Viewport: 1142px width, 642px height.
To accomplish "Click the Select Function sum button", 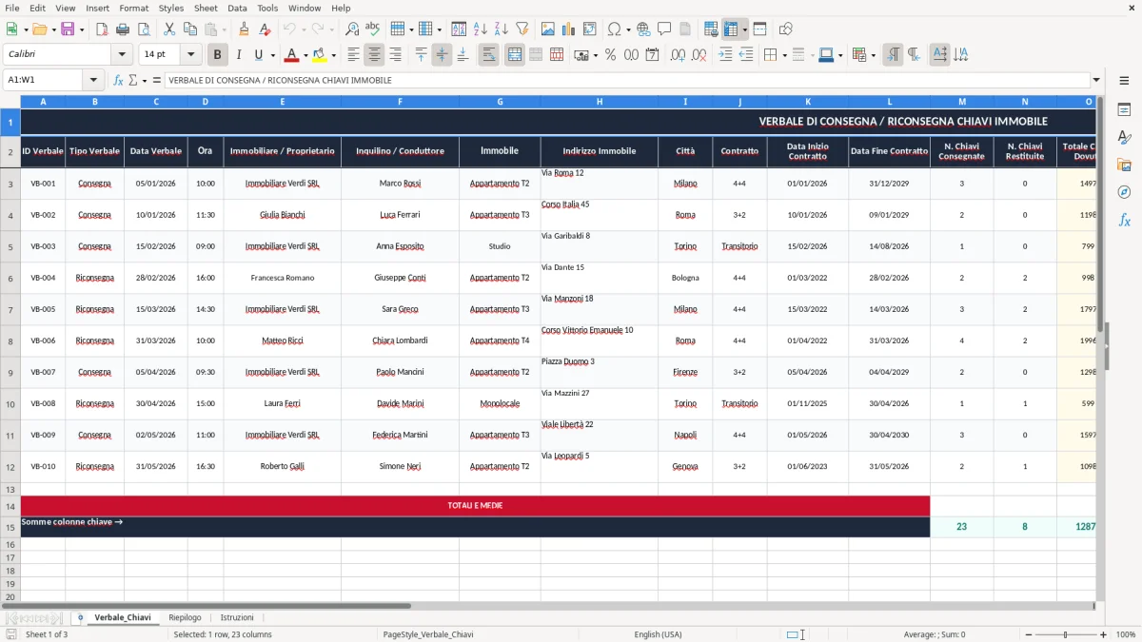I will click(134, 81).
